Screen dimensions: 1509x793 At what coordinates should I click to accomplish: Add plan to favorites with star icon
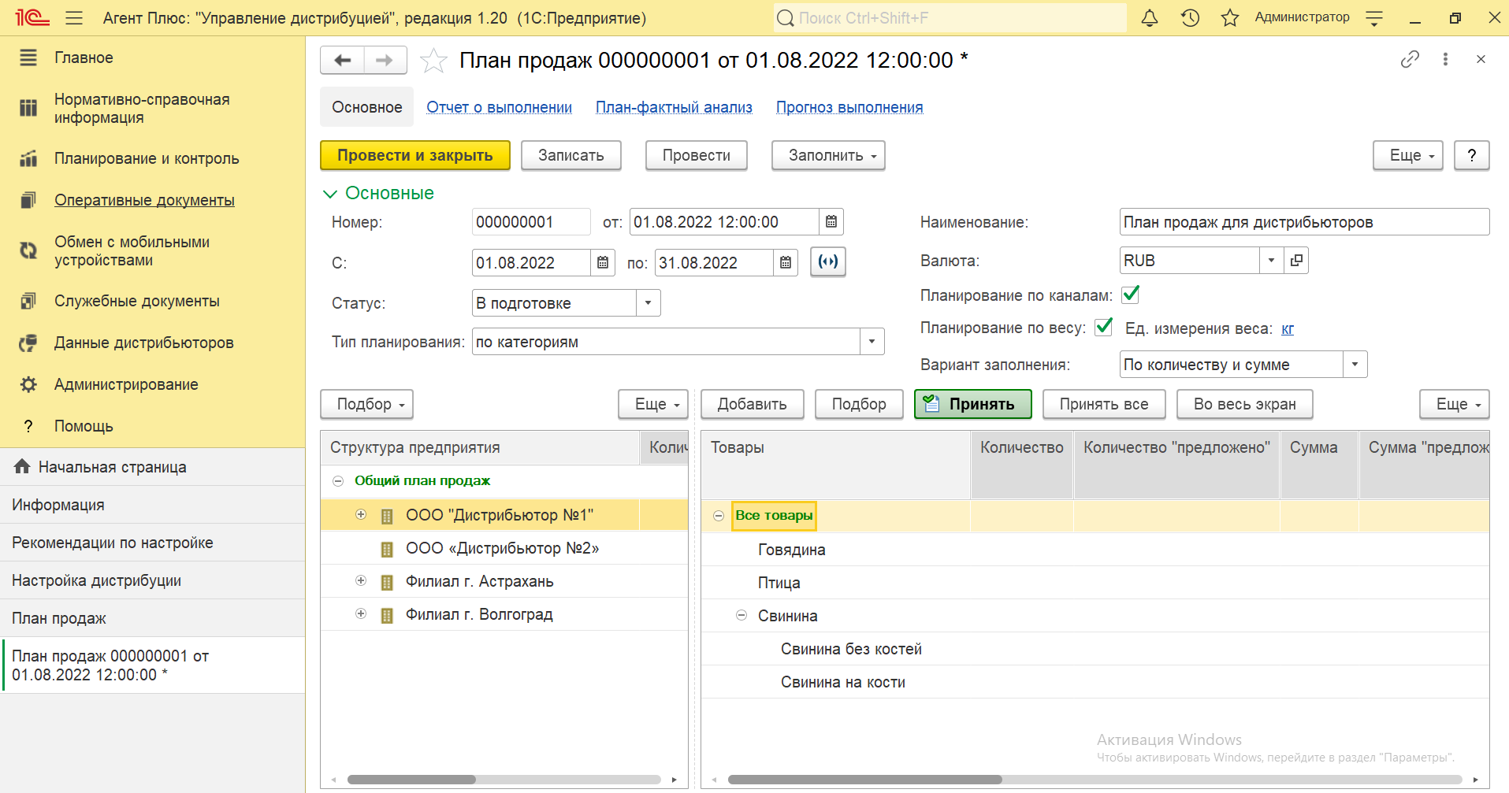click(x=433, y=61)
